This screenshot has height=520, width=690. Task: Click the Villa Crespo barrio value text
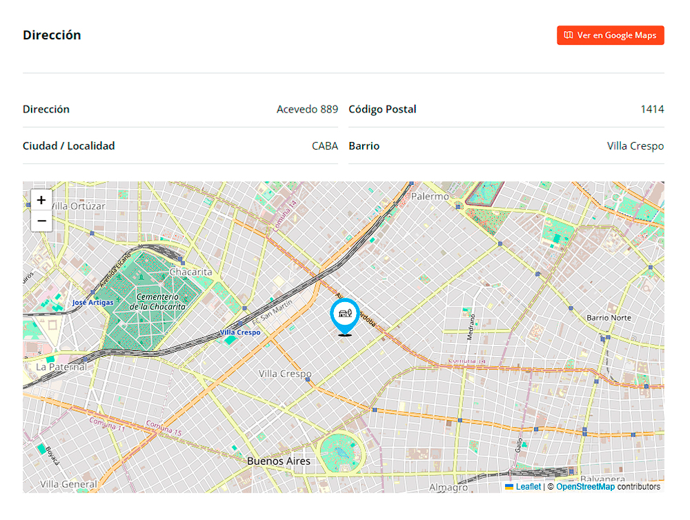click(635, 146)
